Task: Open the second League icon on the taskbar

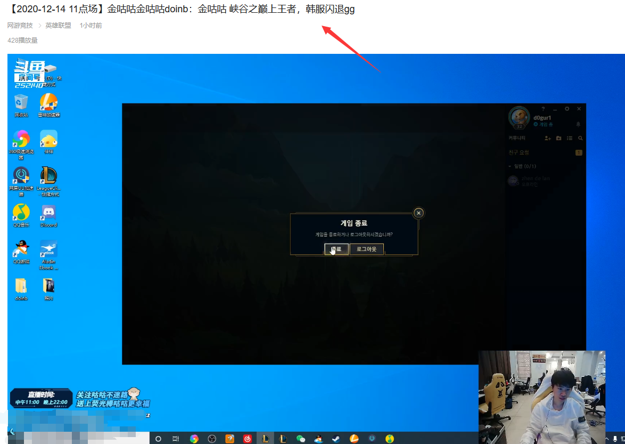Action: pyautogui.click(x=283, y=439)
